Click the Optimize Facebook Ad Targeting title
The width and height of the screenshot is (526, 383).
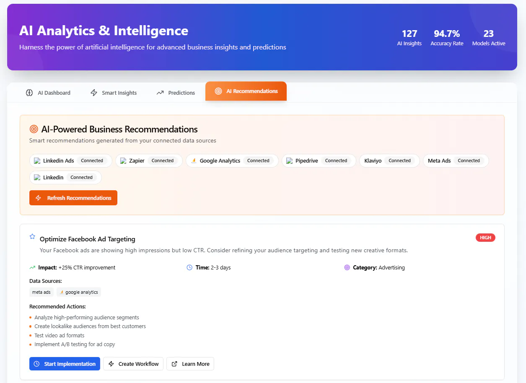88,239
